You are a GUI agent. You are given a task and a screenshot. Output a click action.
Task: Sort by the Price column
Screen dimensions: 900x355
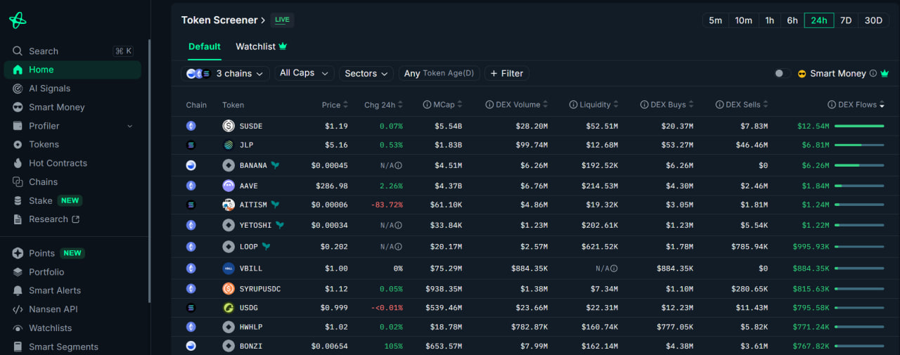click(335, 105)
